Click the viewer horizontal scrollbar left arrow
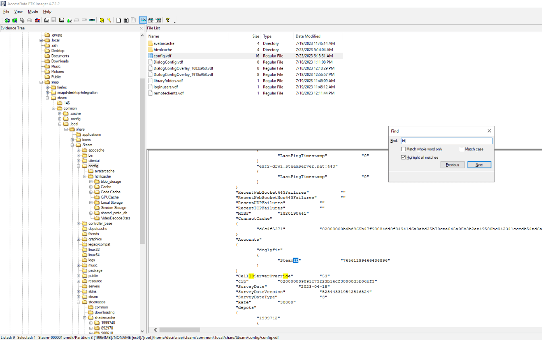Viewport: 542px width, 340px height. coord(156,330)
